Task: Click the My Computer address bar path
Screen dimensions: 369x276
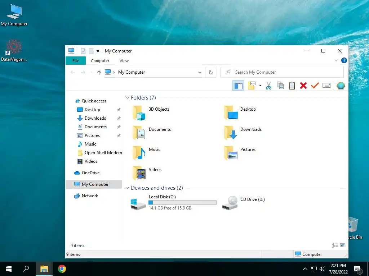Action: [131, 72]
